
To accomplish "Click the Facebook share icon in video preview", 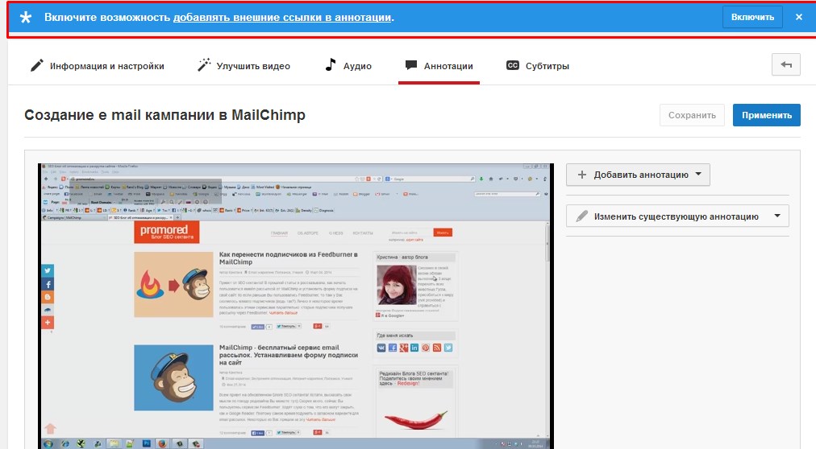I will (x=48, y=284).
